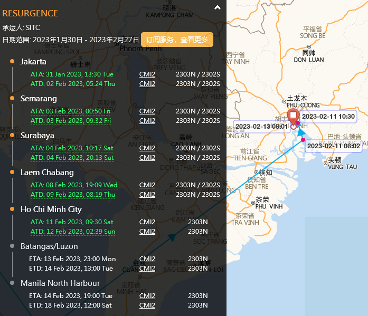
Task: Click the orange bullet next to Surabaya
Action: (12, 136)
